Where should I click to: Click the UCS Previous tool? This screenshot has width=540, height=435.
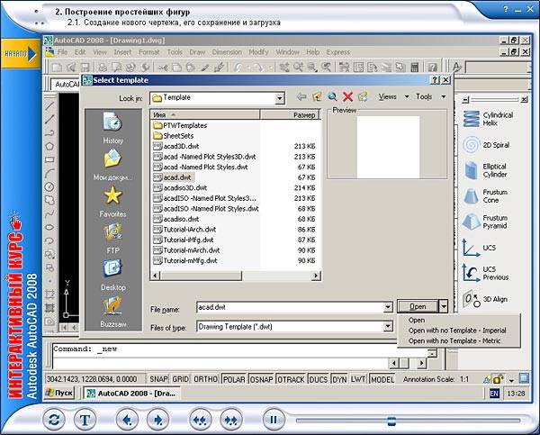486,273
